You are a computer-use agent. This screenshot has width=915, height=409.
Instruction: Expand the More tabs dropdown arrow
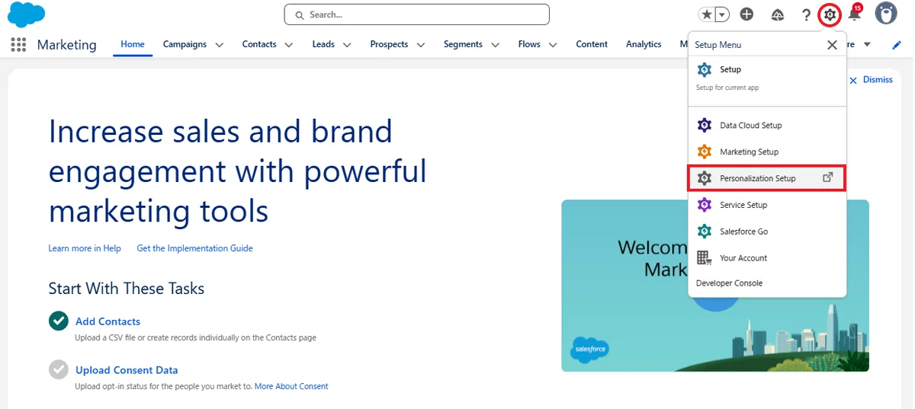(x=867, y=45)
